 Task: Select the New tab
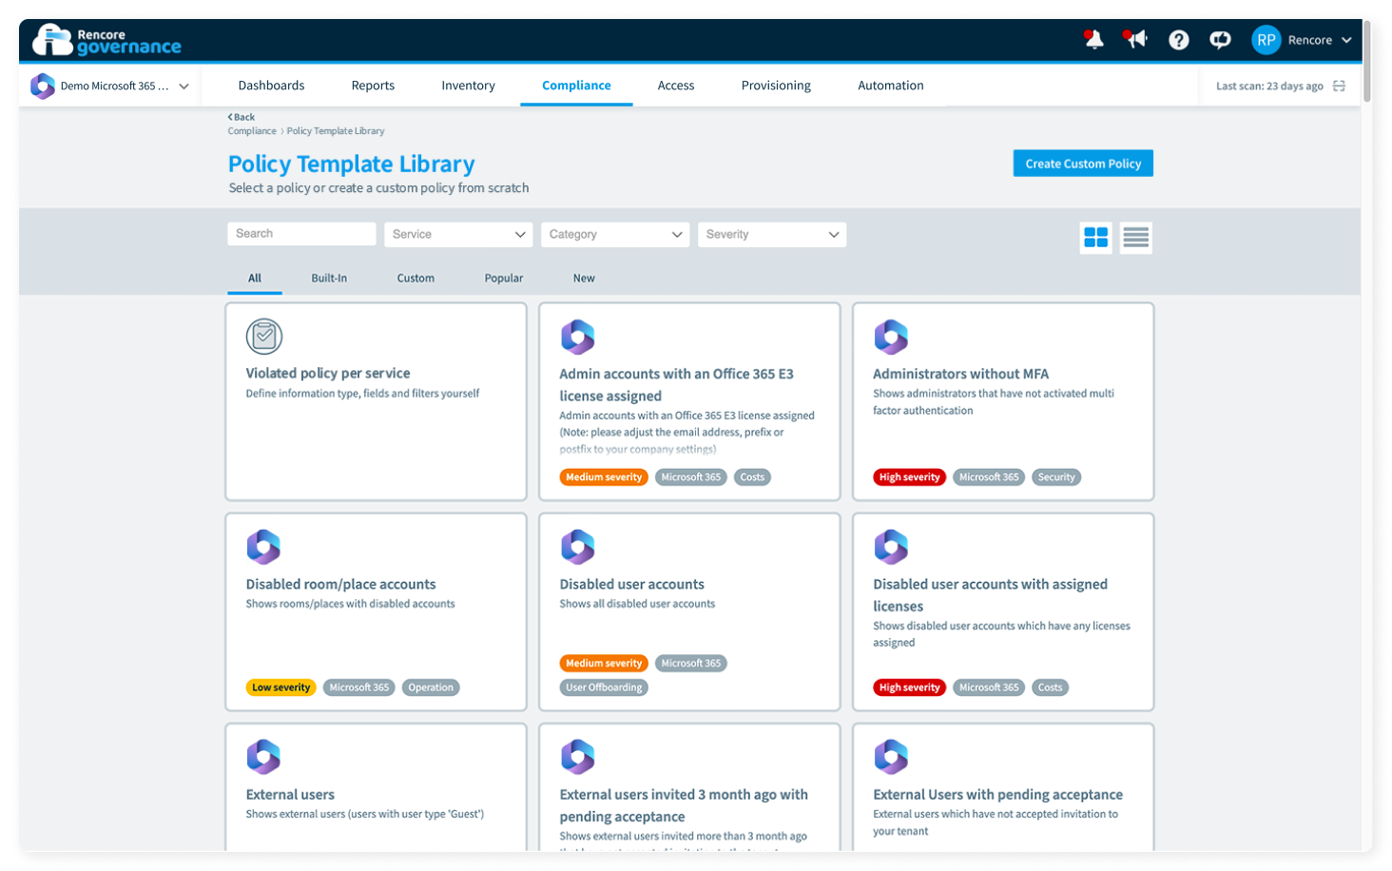point(584,279)
